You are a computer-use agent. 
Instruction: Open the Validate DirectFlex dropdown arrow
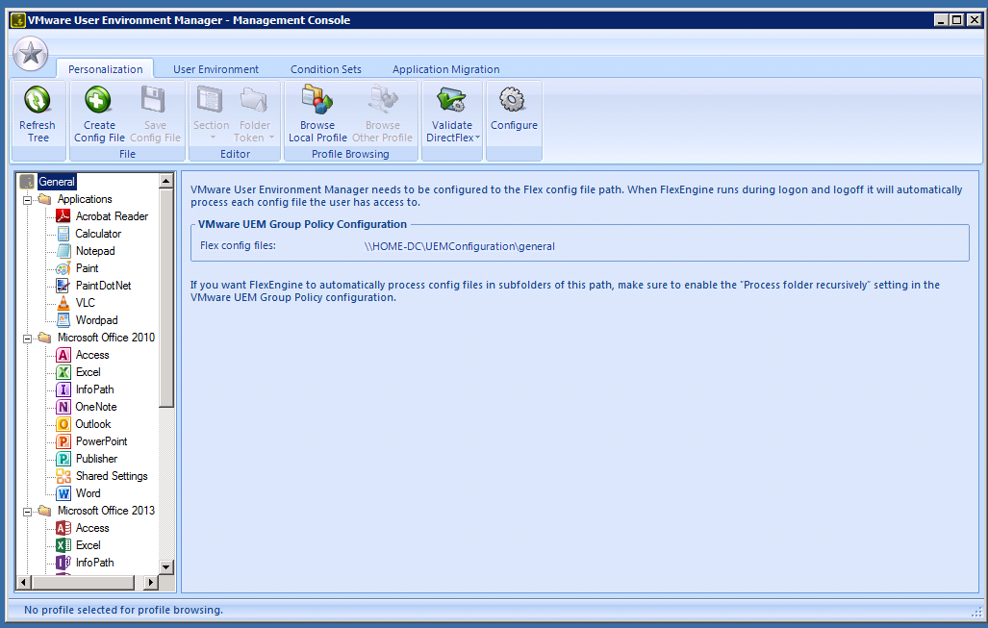pyautogui.click(x=477, y=138)
